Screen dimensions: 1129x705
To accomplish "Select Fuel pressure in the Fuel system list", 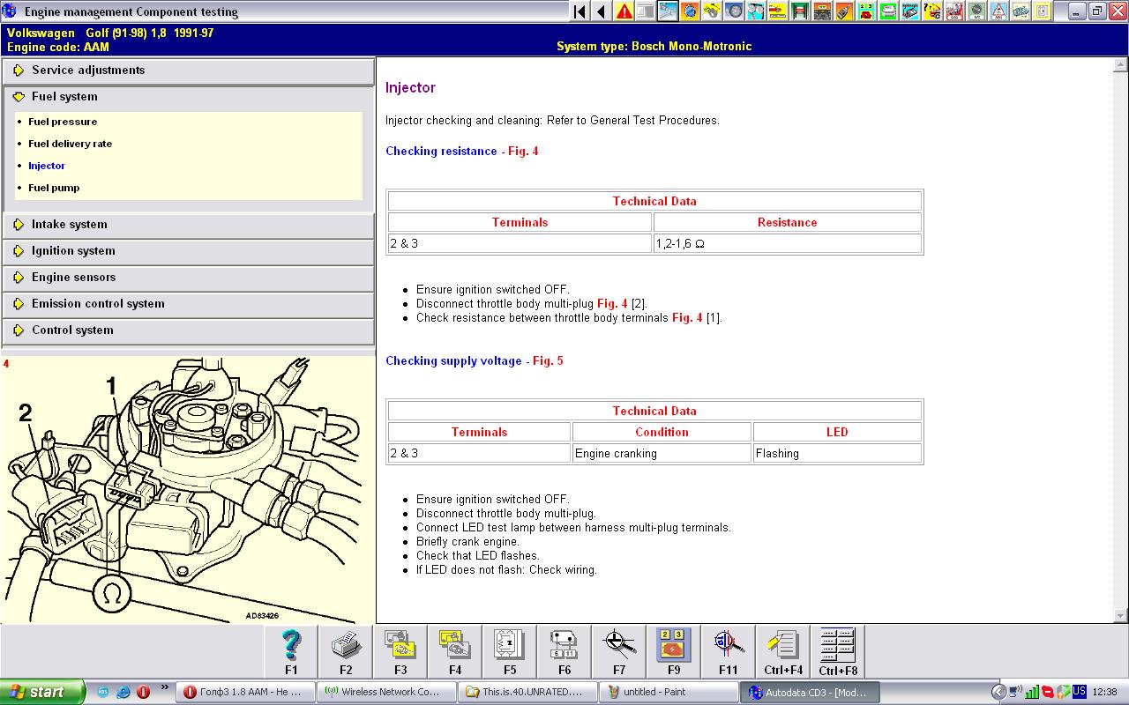I will (63, 122).
